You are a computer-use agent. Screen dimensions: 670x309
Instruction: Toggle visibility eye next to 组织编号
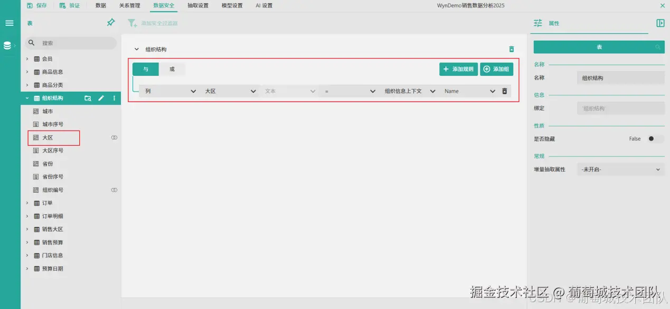click(x=113, y=190)
